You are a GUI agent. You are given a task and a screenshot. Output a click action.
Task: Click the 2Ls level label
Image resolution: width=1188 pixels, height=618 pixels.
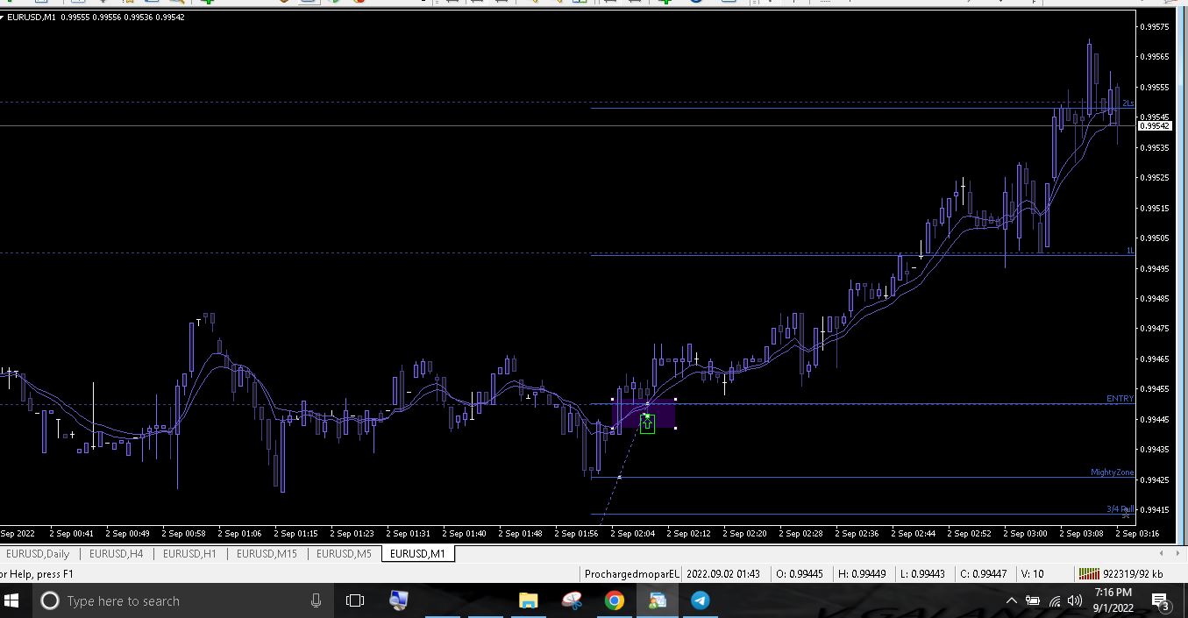1128,103
